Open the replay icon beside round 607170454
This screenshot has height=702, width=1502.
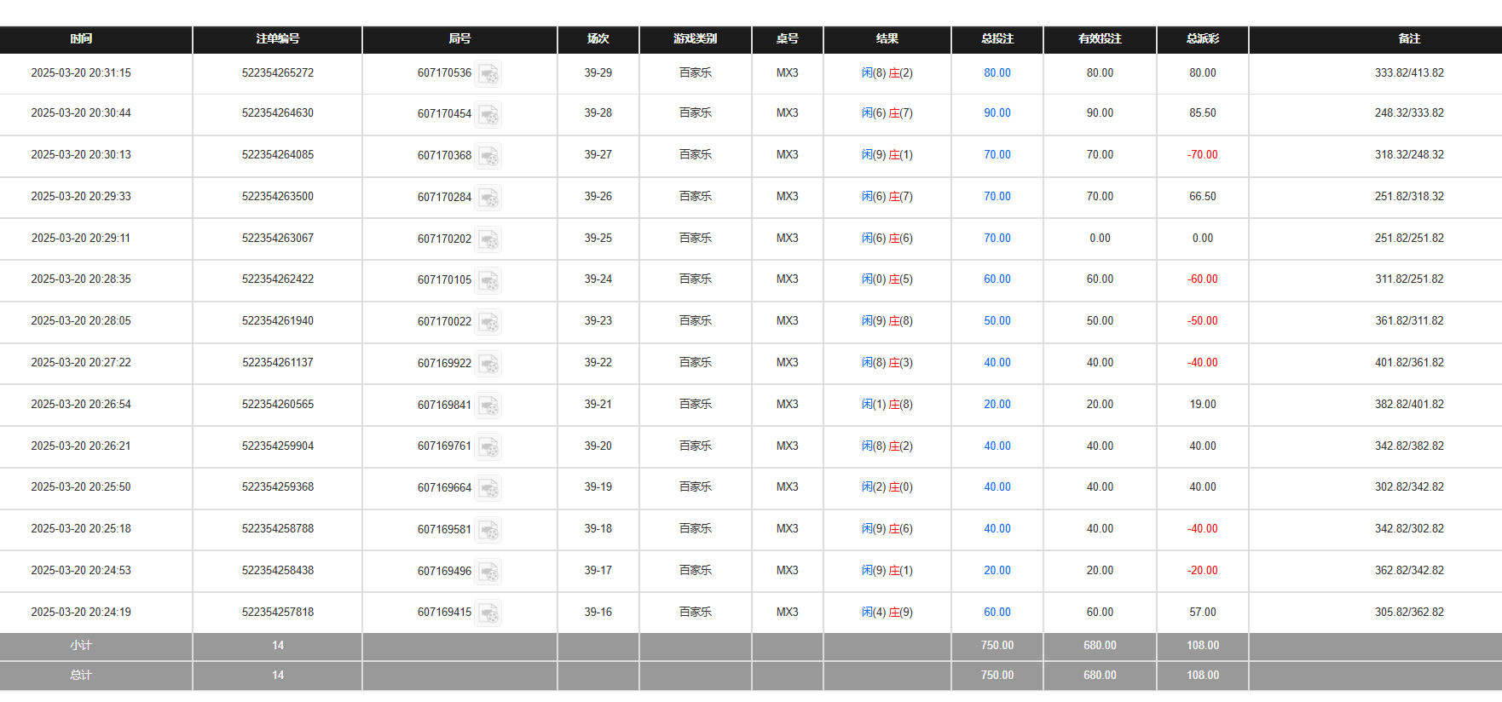click(488, 114)
